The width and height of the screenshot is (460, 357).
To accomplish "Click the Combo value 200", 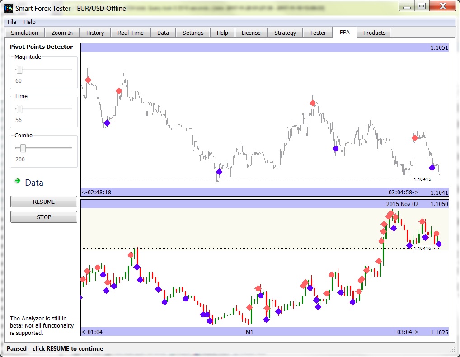I will (x=20, y=159).
